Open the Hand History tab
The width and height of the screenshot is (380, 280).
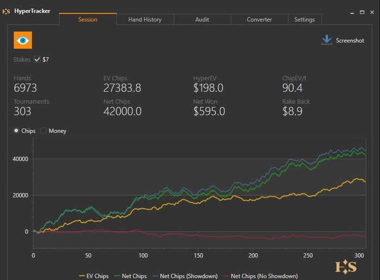[145, 20]
